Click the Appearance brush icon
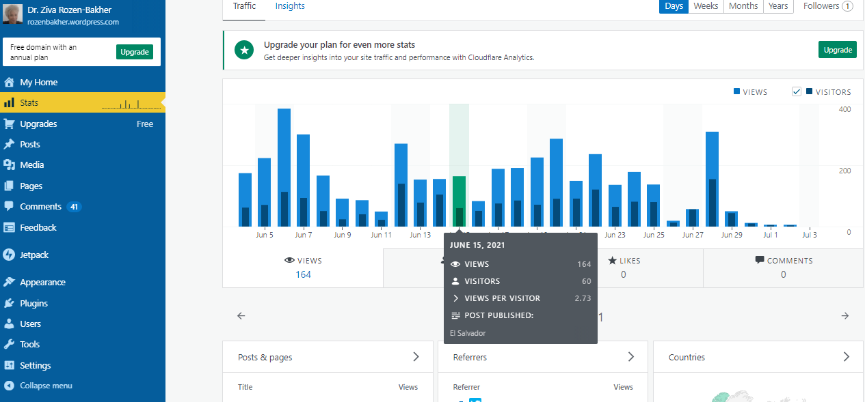865x402 pixels. (x=9, y=282)
